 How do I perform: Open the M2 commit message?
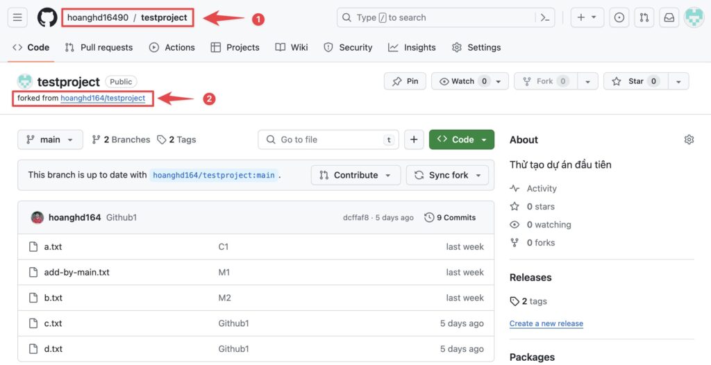click(225, 298)
